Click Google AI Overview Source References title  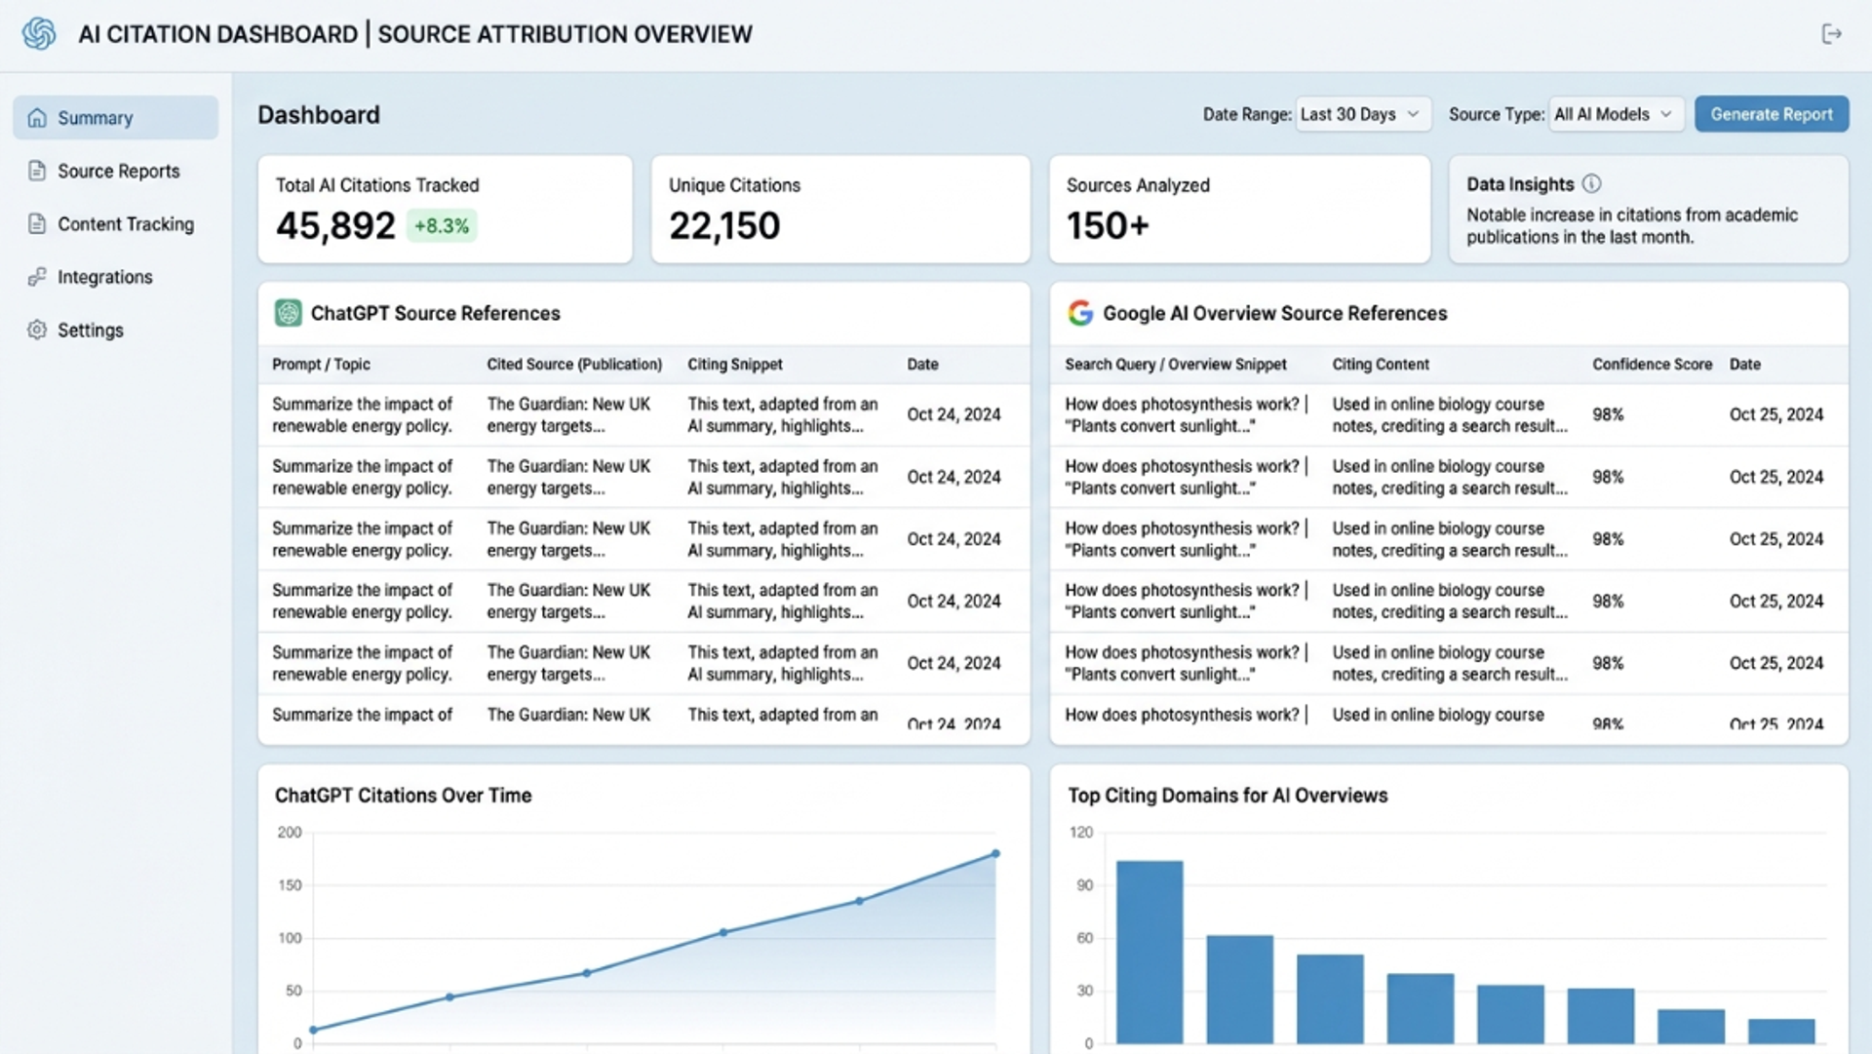tap(1274, 313)
